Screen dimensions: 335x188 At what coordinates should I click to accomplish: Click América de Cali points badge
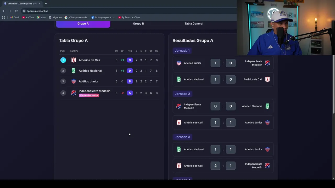click(130, 60)
